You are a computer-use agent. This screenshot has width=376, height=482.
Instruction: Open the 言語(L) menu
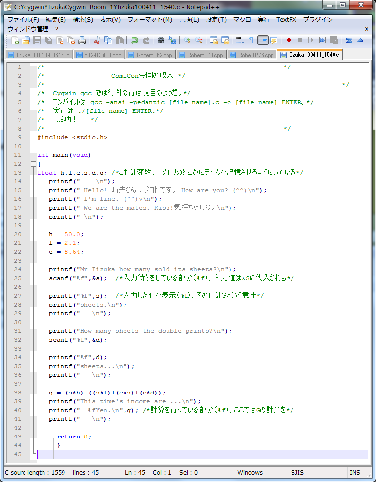pyautogui.click(x=189, y=20)
